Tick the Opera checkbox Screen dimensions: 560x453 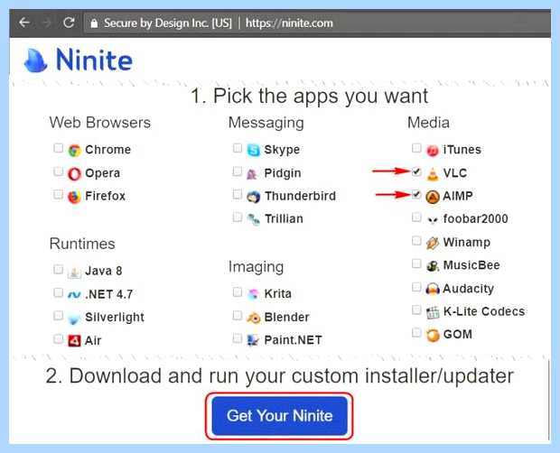(58, 171)
